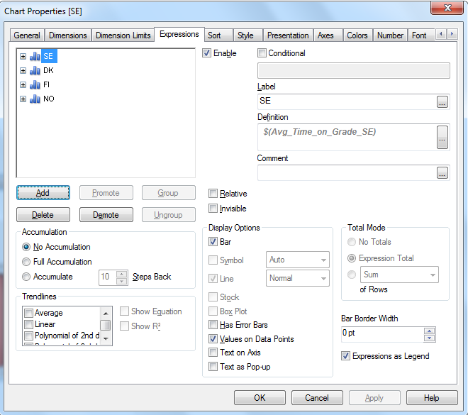Select the Full Accumulation radio option

[27, 262]
